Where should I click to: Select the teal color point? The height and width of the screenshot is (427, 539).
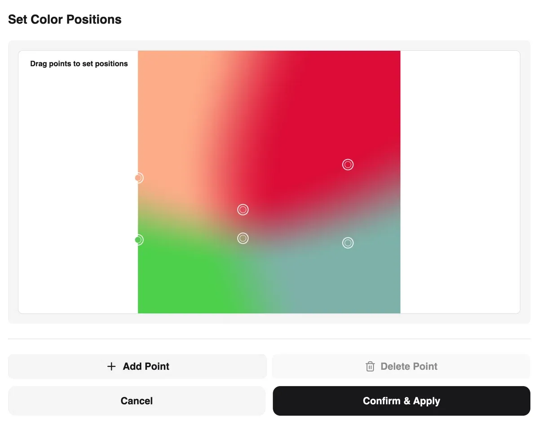click(x=348, y=243)
